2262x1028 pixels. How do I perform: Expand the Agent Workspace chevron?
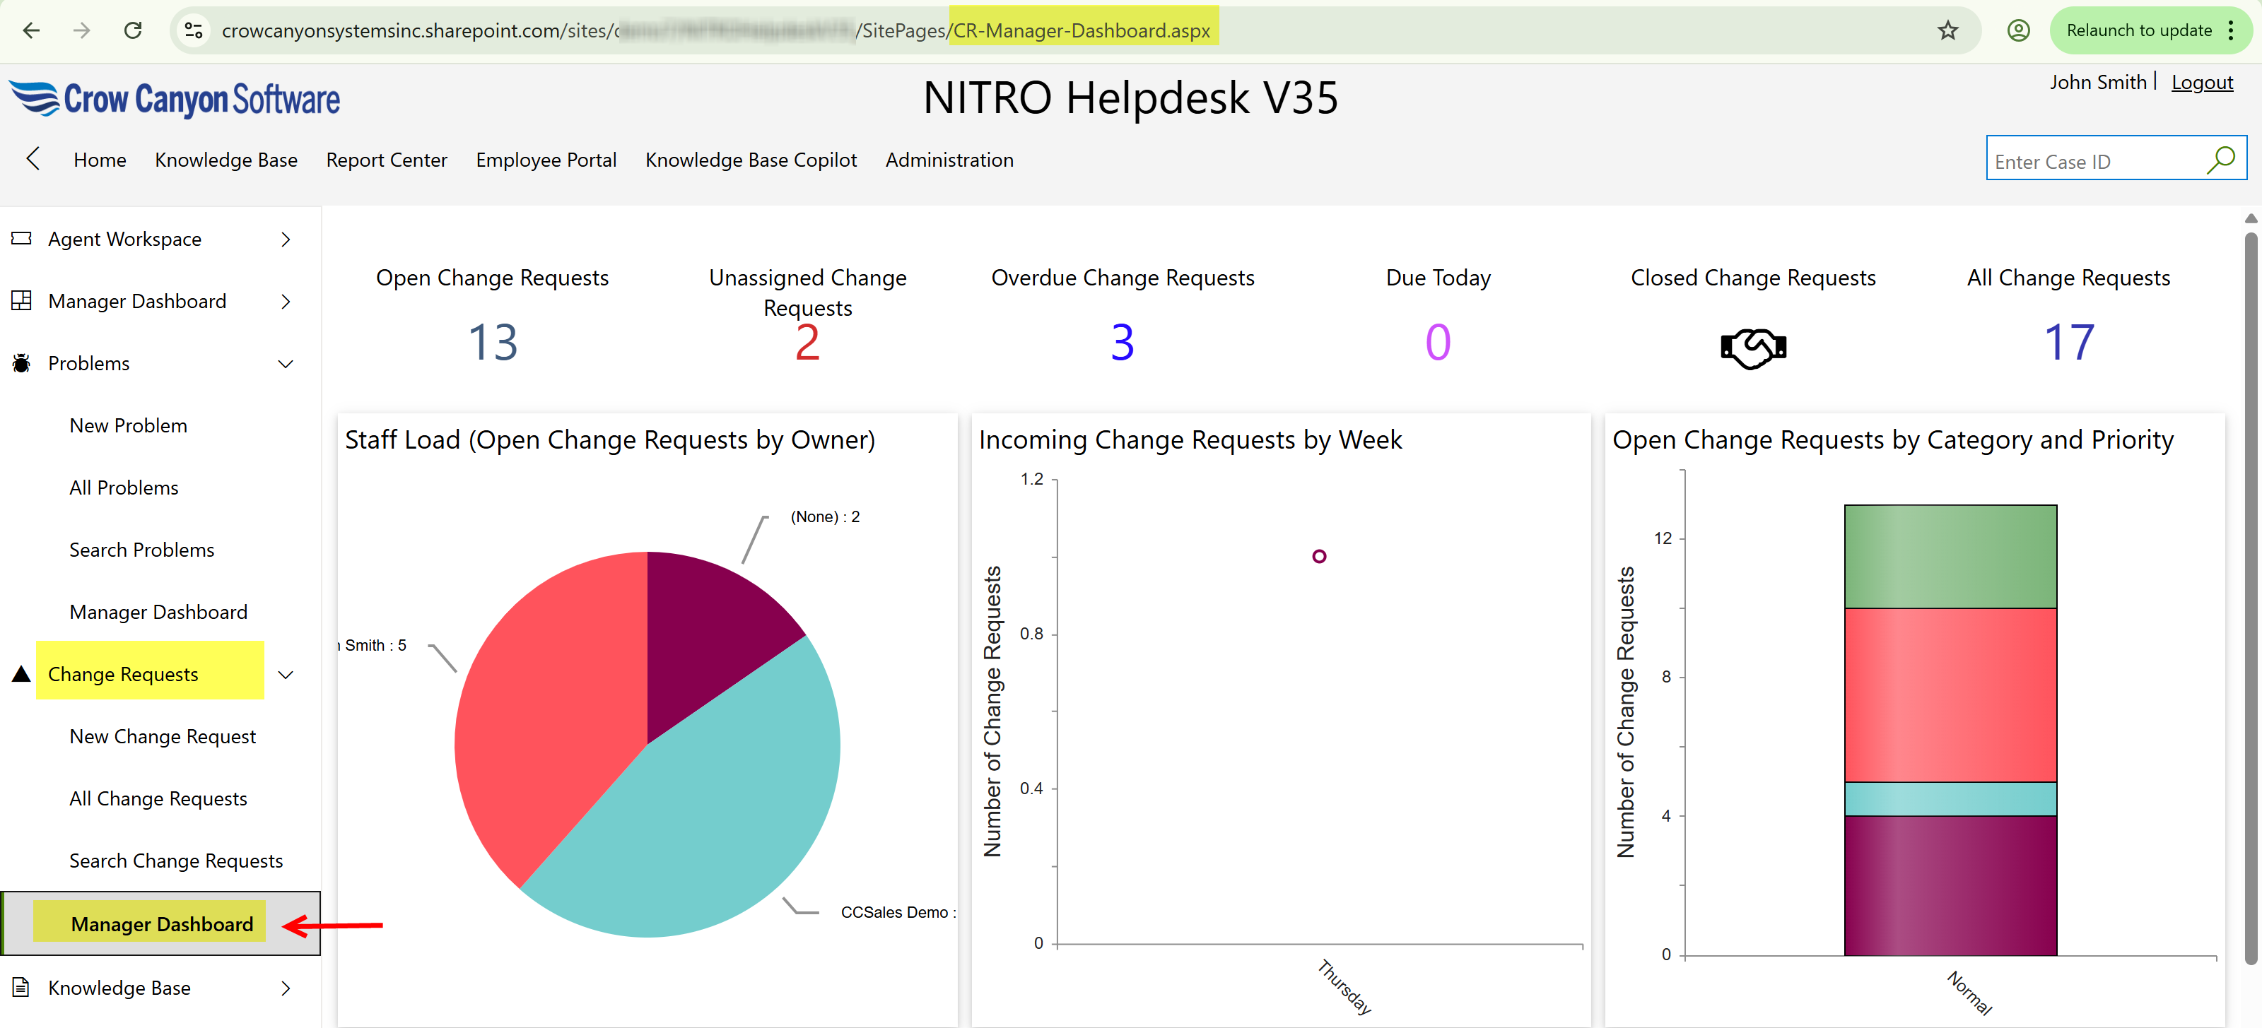[x=286, y=239]
